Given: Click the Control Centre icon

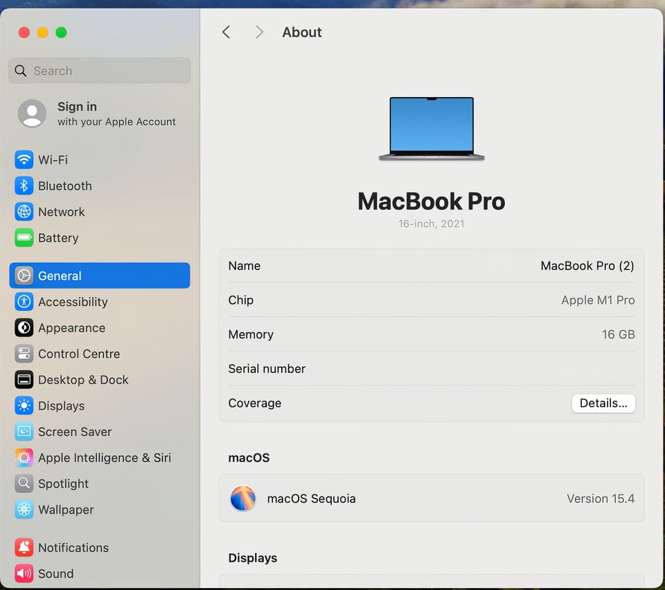Looking at the screenshot, I should (x=24, y=354).
